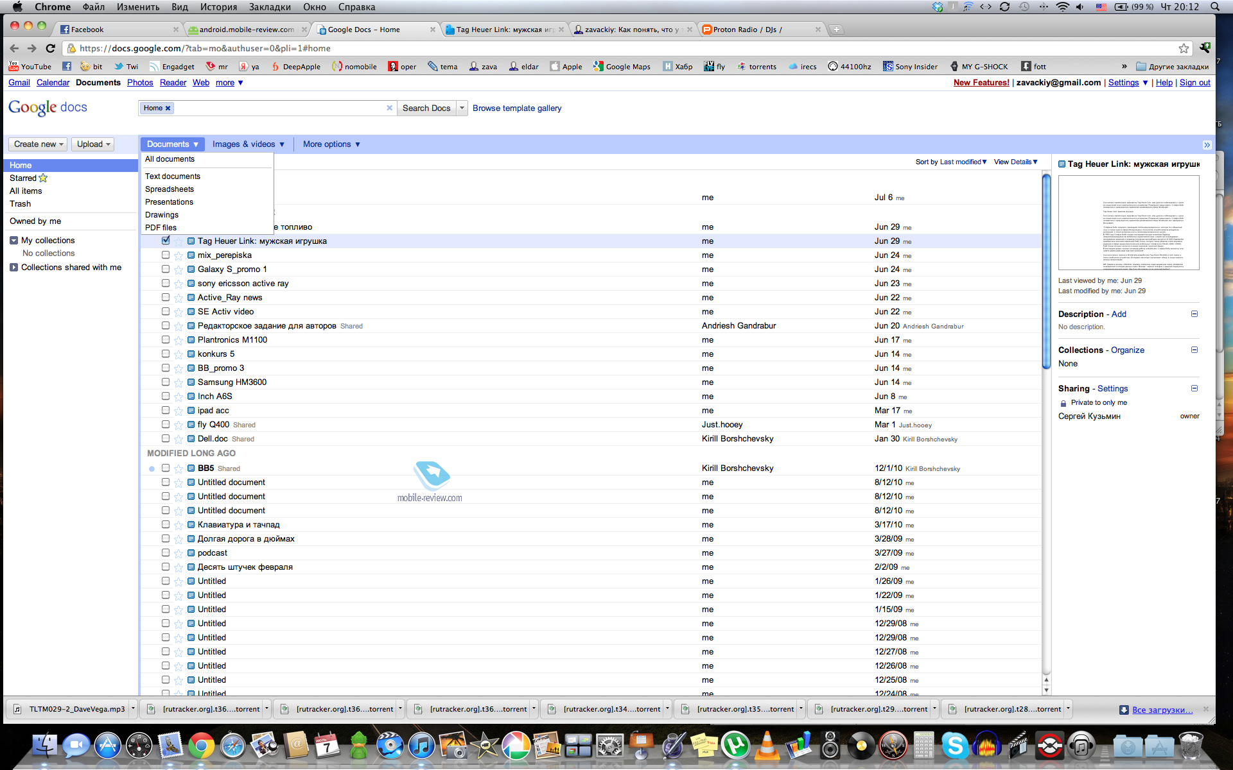Screen dimensions: 1233x770
Task: Switch to the Proton Radio tab
Action: 761,30
